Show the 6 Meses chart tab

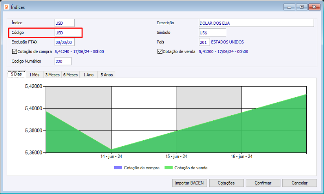coord(70,74)
